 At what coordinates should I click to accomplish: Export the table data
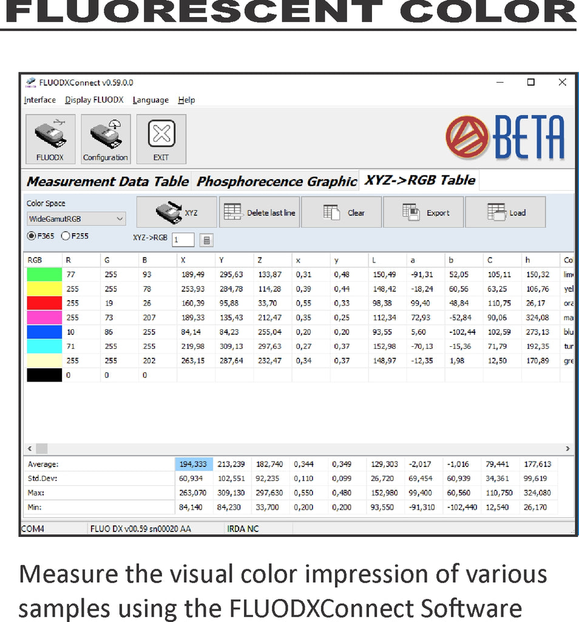pyautogui.click(x=424, y=212)
